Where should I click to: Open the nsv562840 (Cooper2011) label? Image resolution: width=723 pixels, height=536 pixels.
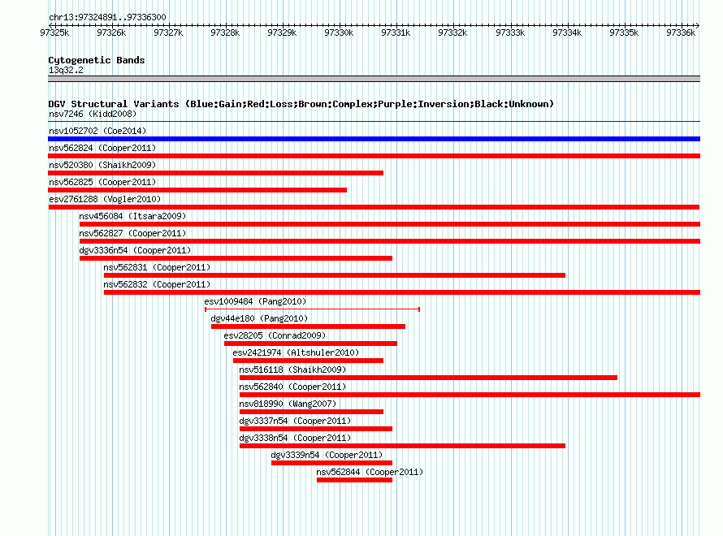coord(292,387)
